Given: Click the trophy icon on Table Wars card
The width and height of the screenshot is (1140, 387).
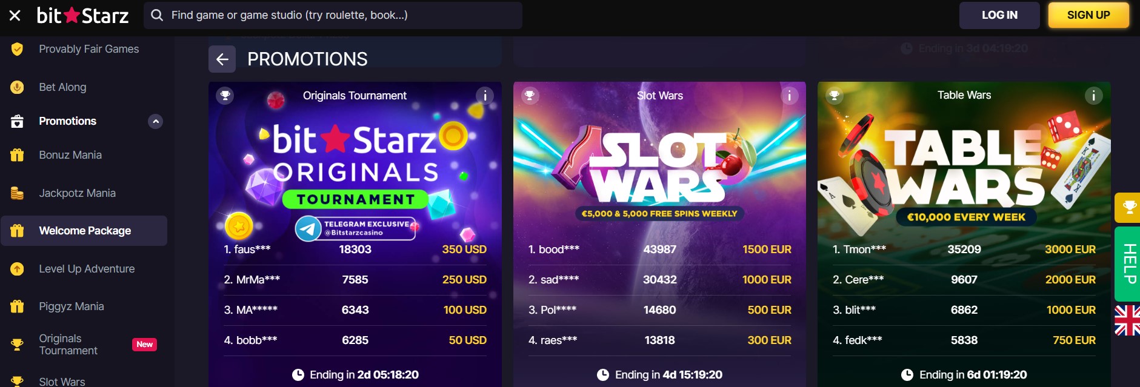Looking at the screenshot, I should pyautogui.click(x=835, y=95).
